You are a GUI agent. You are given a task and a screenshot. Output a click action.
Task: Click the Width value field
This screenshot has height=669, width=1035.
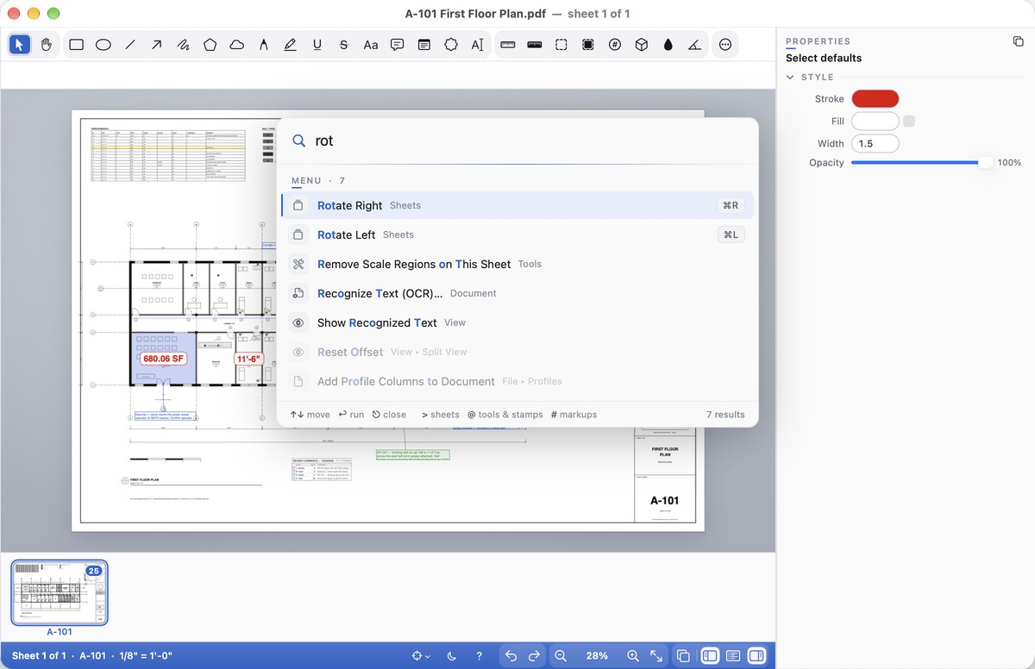(875, 144)
